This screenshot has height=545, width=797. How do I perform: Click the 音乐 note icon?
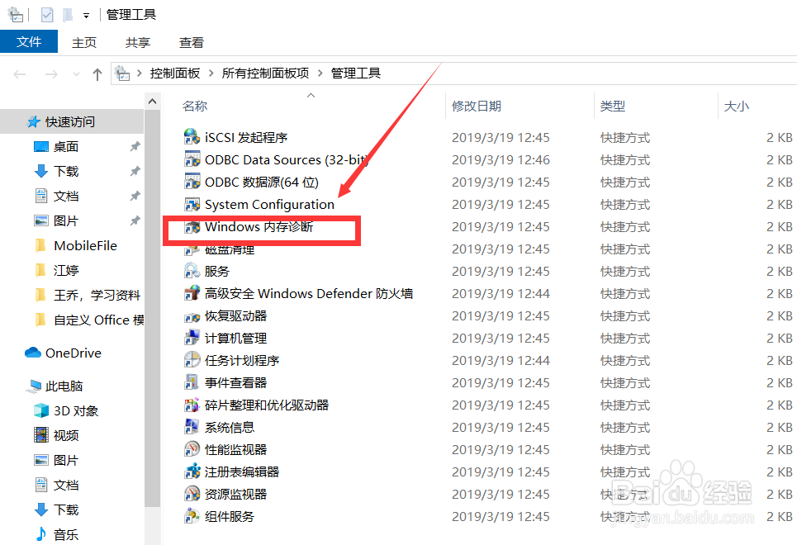41,533
